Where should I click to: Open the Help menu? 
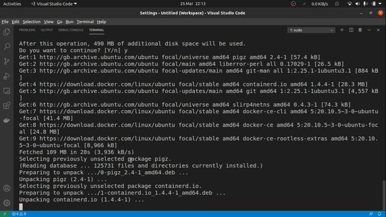101,22
